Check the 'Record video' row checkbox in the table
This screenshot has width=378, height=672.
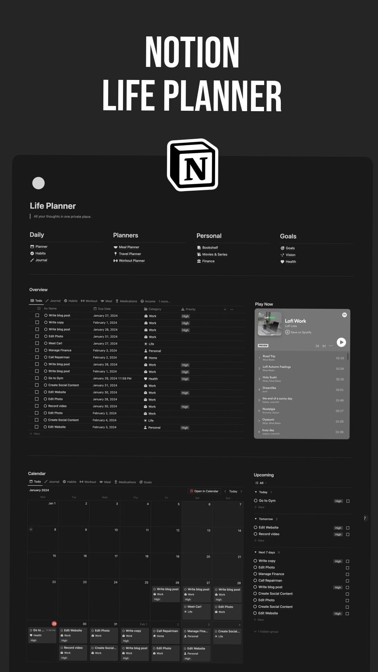tap(37, 406)
